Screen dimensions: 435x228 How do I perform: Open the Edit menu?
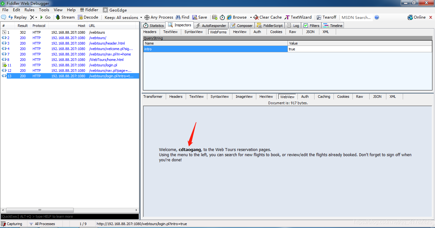[16, 10]
